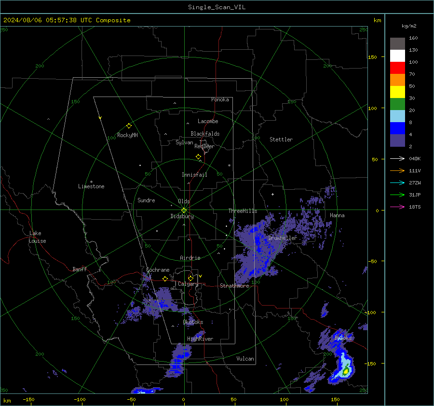The height and width of the screenshot is (406, 434).
Task: Click the Innisfail town label
Action: pos(194,175)
